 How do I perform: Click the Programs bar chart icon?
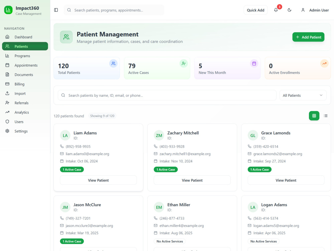[7, 56]
